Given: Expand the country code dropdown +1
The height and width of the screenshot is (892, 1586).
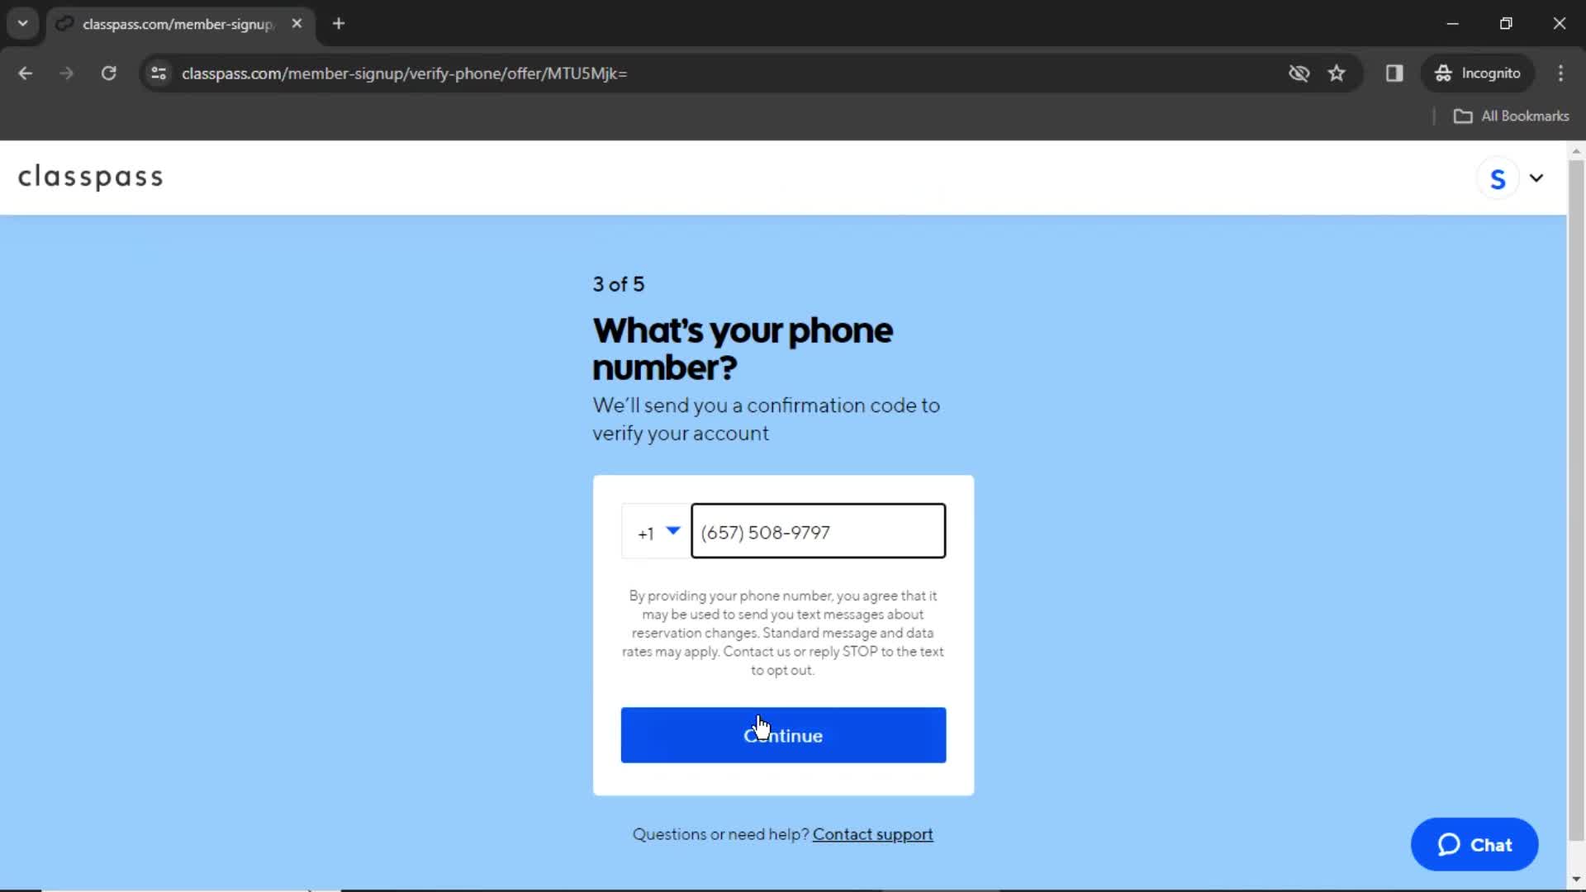Looking at the screenshot, I should [655, 532].
